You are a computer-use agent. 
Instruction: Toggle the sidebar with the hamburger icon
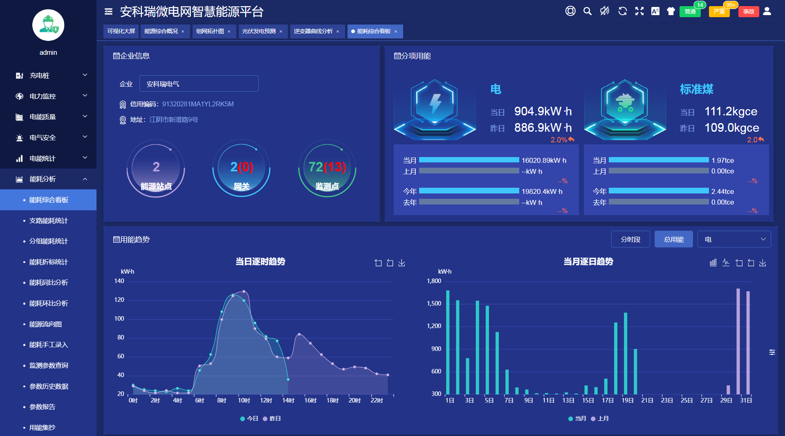point(108,11)
